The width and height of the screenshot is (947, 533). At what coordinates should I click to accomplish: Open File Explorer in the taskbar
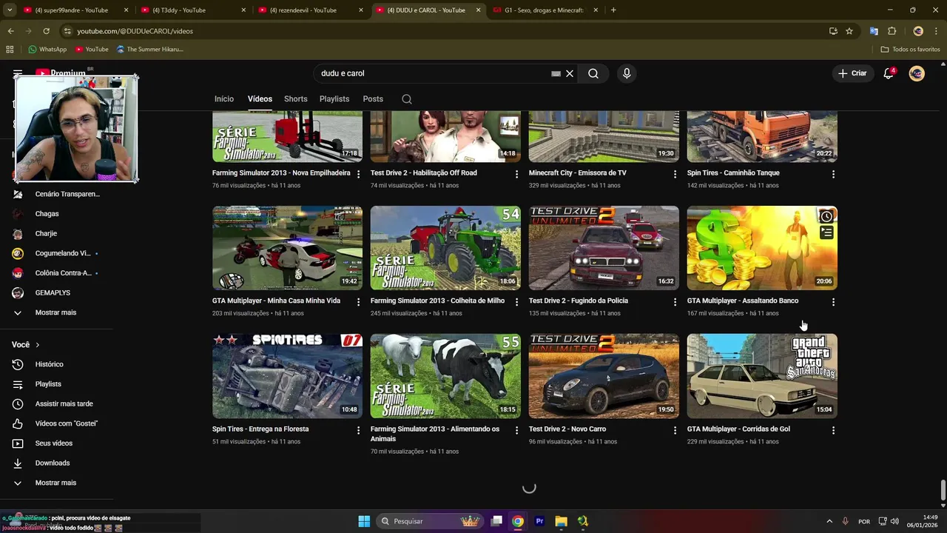click(561, 521)
